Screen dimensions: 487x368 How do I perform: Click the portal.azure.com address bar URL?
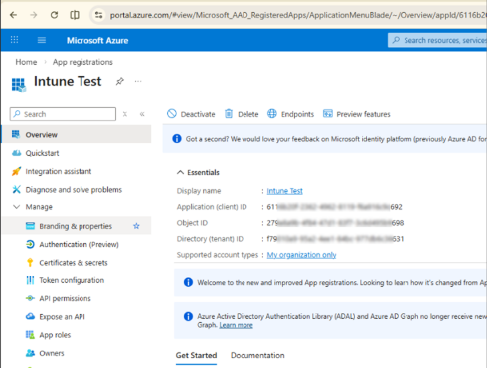click(298, 15)
